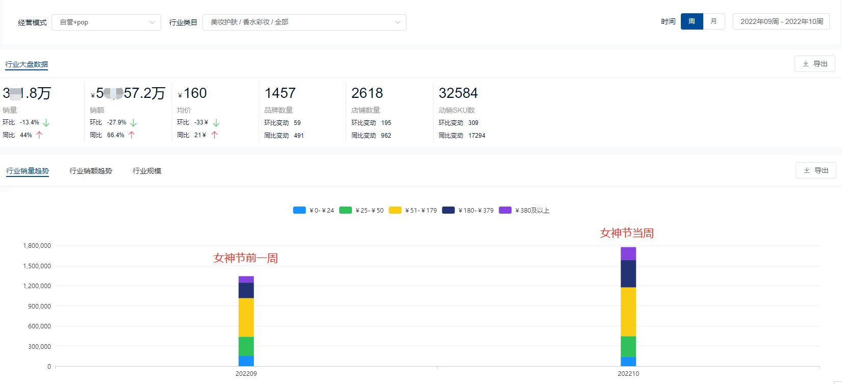
Task: Click the navy segment of the 202210 bar
Action: (x=628, y=274)
